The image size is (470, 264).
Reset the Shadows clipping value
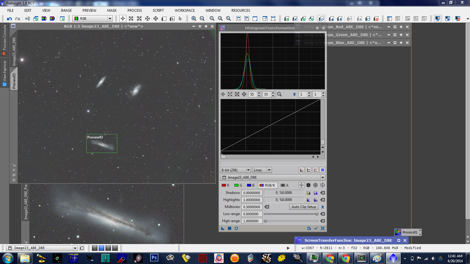(x=323, y=193)
